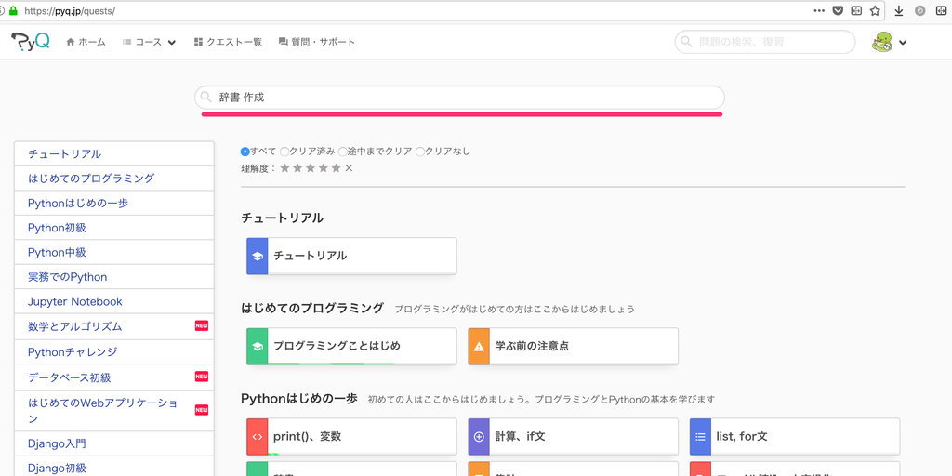Select the クリアなし radio button

pyautogui.click(x=420, y=152)
